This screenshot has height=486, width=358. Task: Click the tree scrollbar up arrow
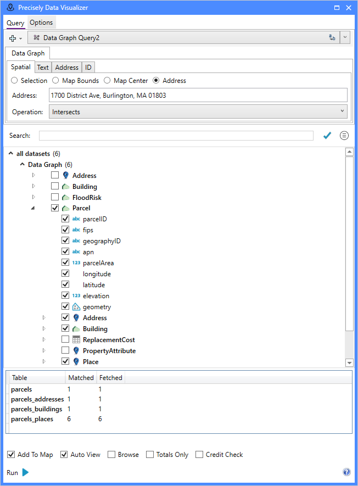pos(349,152)
